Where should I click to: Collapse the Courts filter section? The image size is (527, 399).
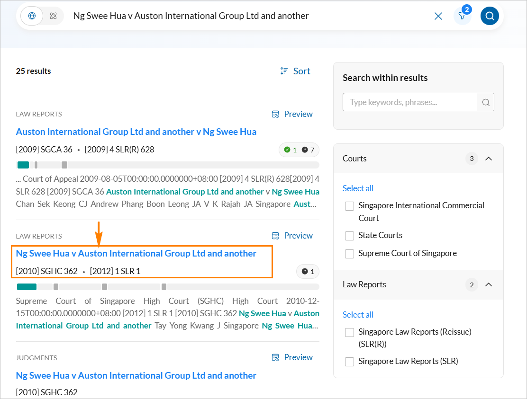click(x=489, y=159)
